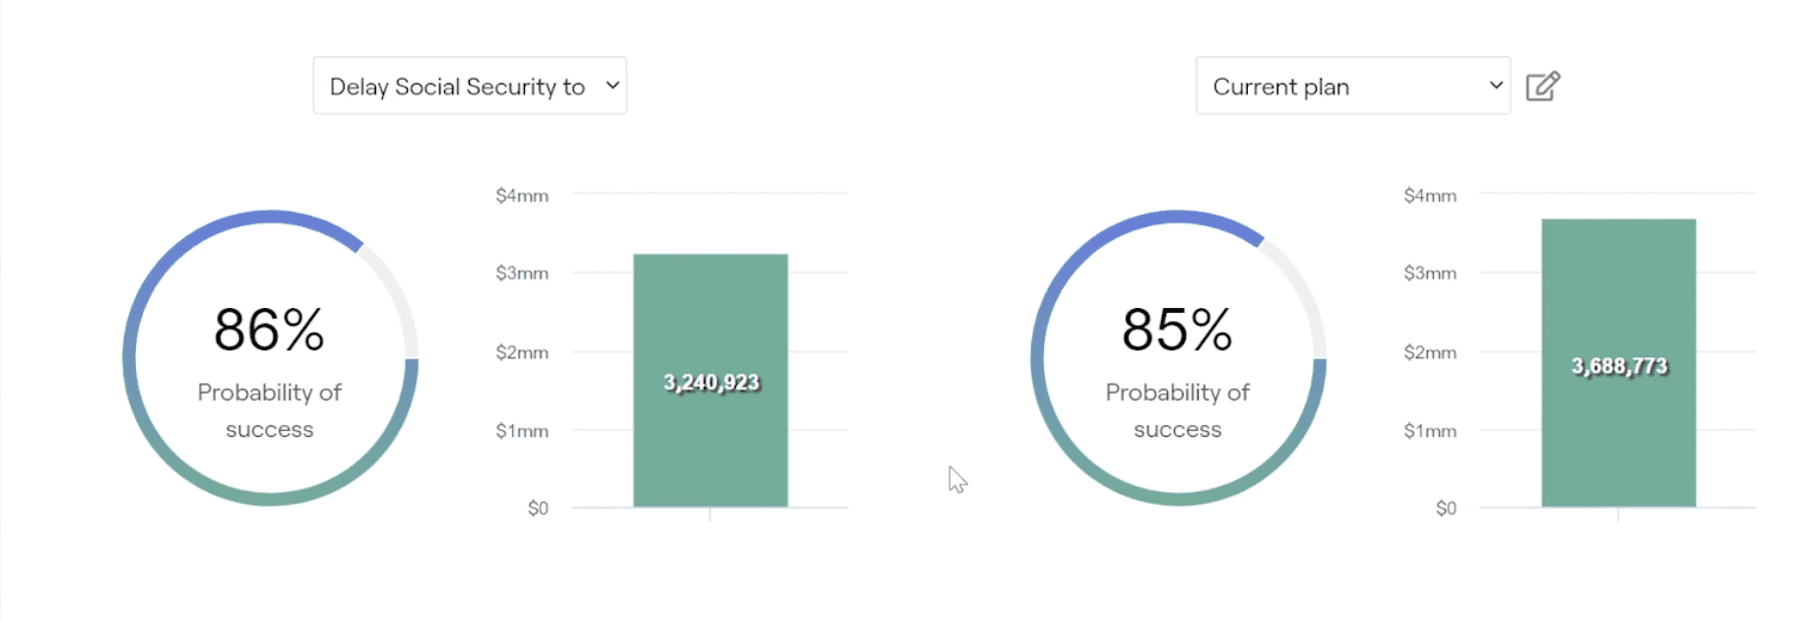Click the $3mm axis label on left chart
The width and height of the screenshot is (1819, 621).
(x=522, y=274)
